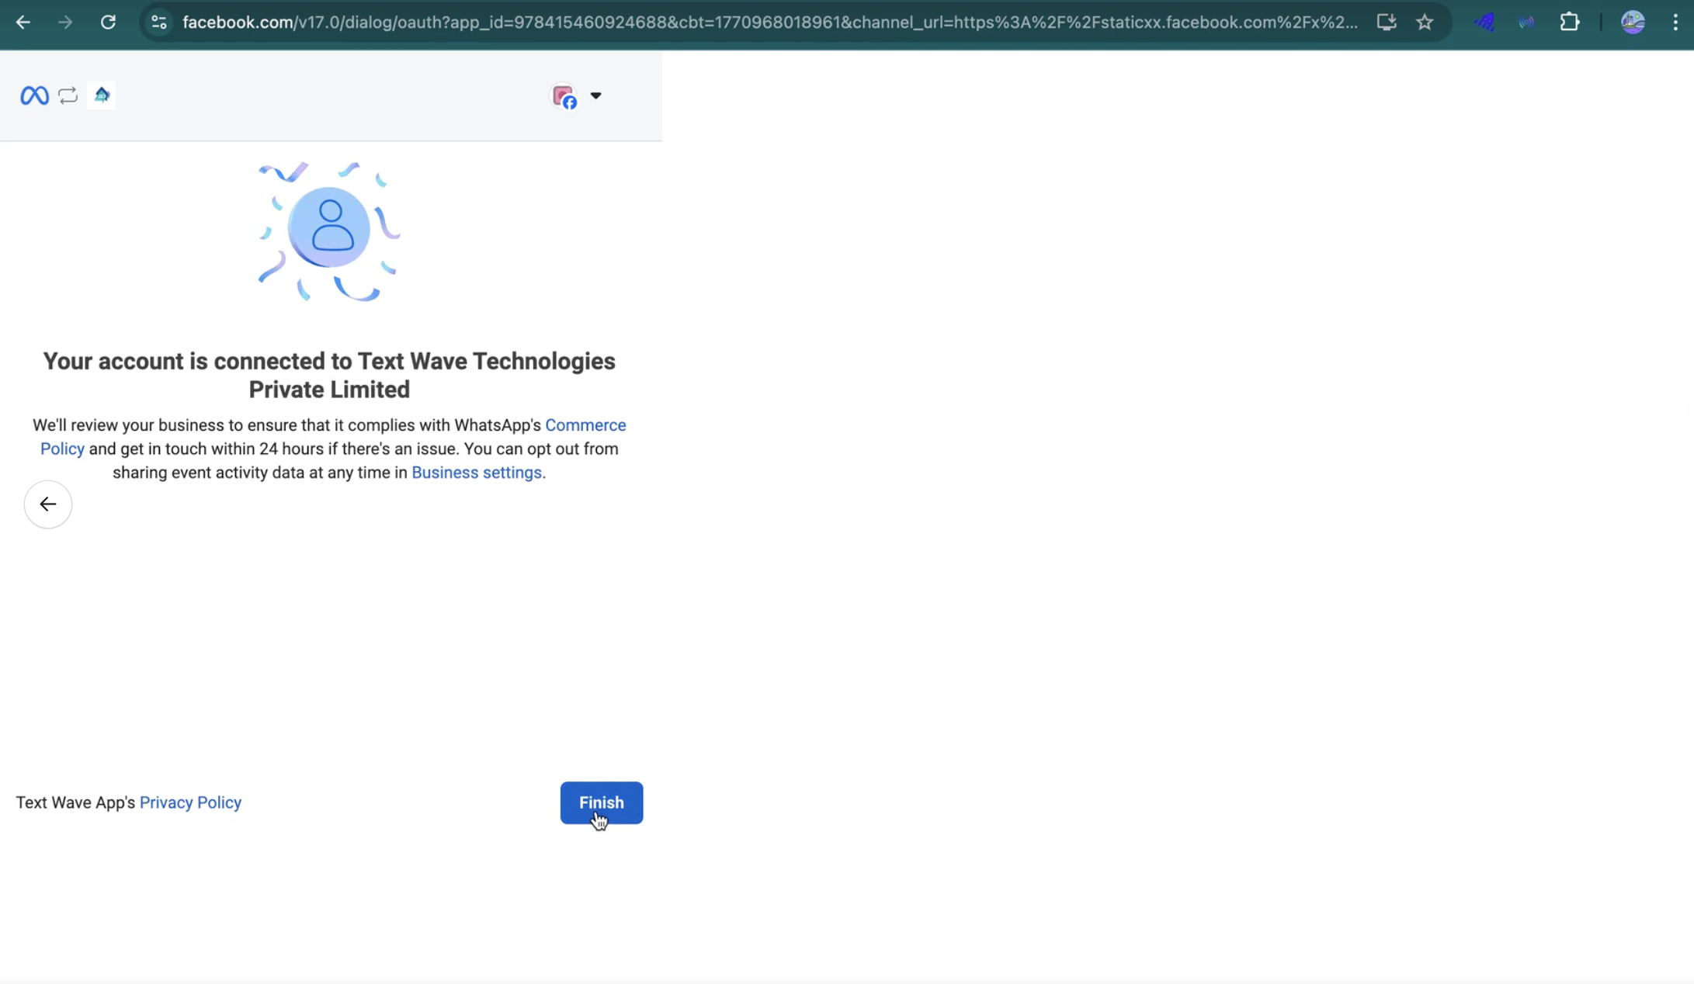Viewport: 1694px width, 984px height.
Task: Click the Text Wave app logo icon
Action: [102, 95]
